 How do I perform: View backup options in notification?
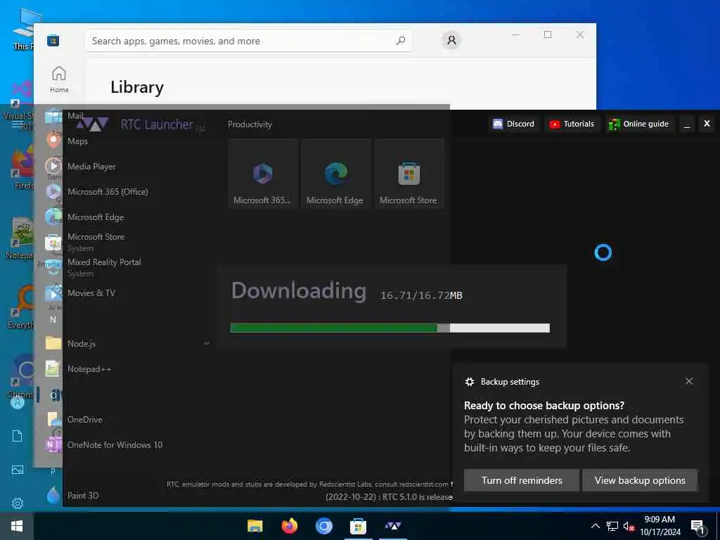pyautogui.click(x=640, y=480)
